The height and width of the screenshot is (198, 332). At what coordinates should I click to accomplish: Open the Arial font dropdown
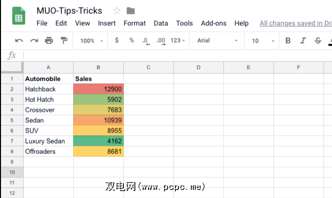pyautogui.click(x=217, y=41)
